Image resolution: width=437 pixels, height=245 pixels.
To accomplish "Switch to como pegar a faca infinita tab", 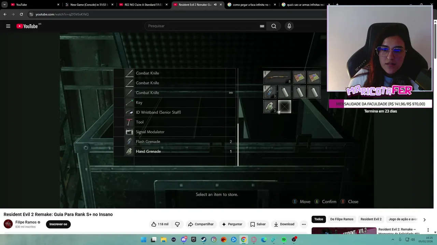I will pos(251,5).
